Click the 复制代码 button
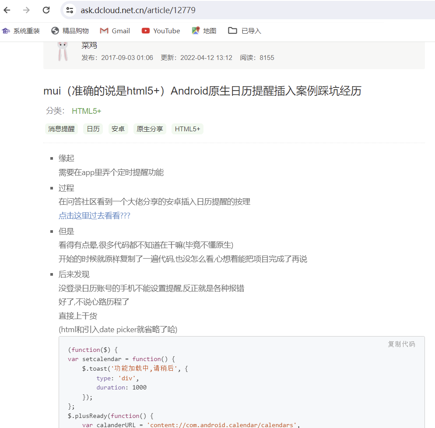Screen dimensions: 435x428 pos(401,344)
